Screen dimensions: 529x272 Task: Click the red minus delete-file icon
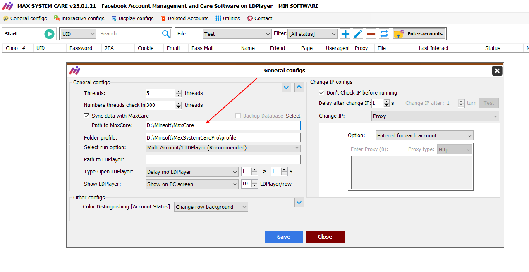click(x=371, y=34)
